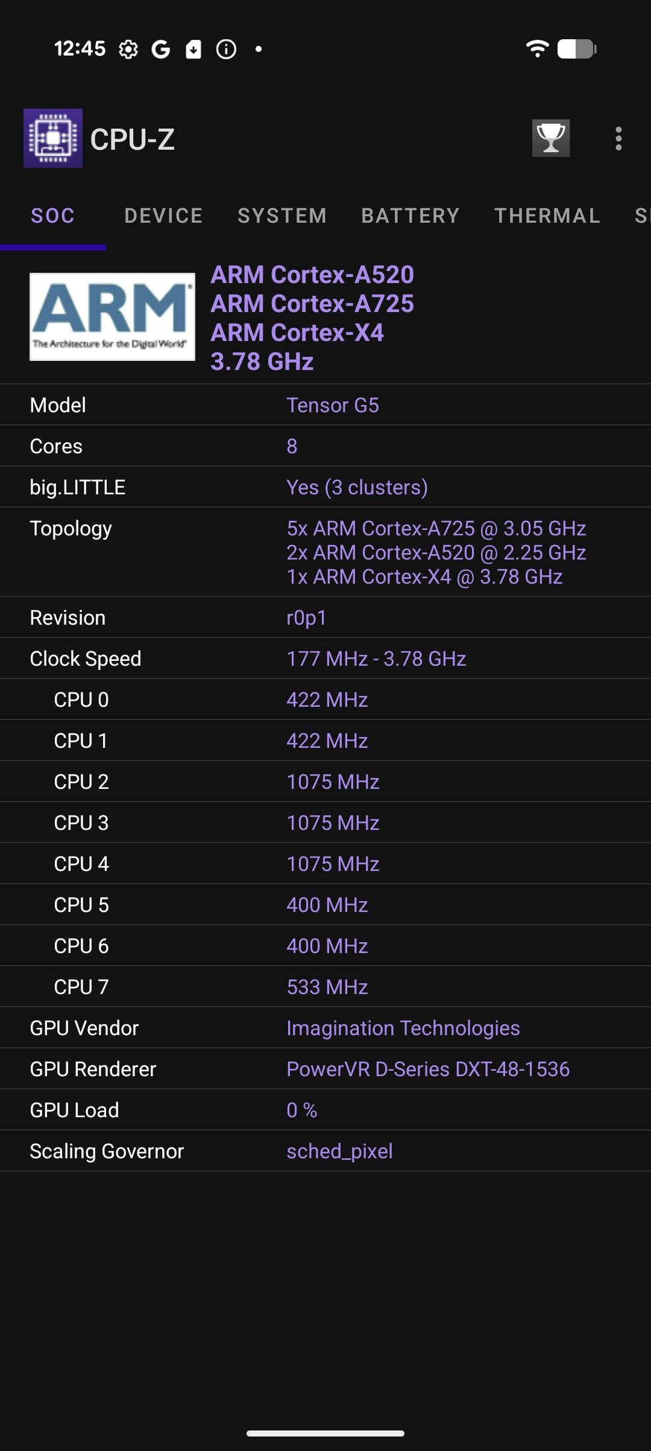This screenshot has width=651, height=1451.
Task: Open the three-dot overflow menu
Action: (618, 138)
